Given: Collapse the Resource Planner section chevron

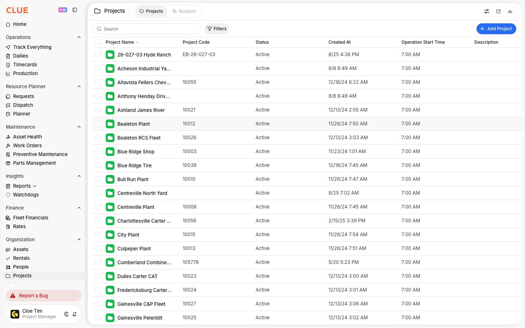Looking at the screenshot, I should click(x=79, y=86).
